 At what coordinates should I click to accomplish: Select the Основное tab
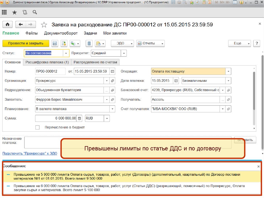(x=13, y=62)
